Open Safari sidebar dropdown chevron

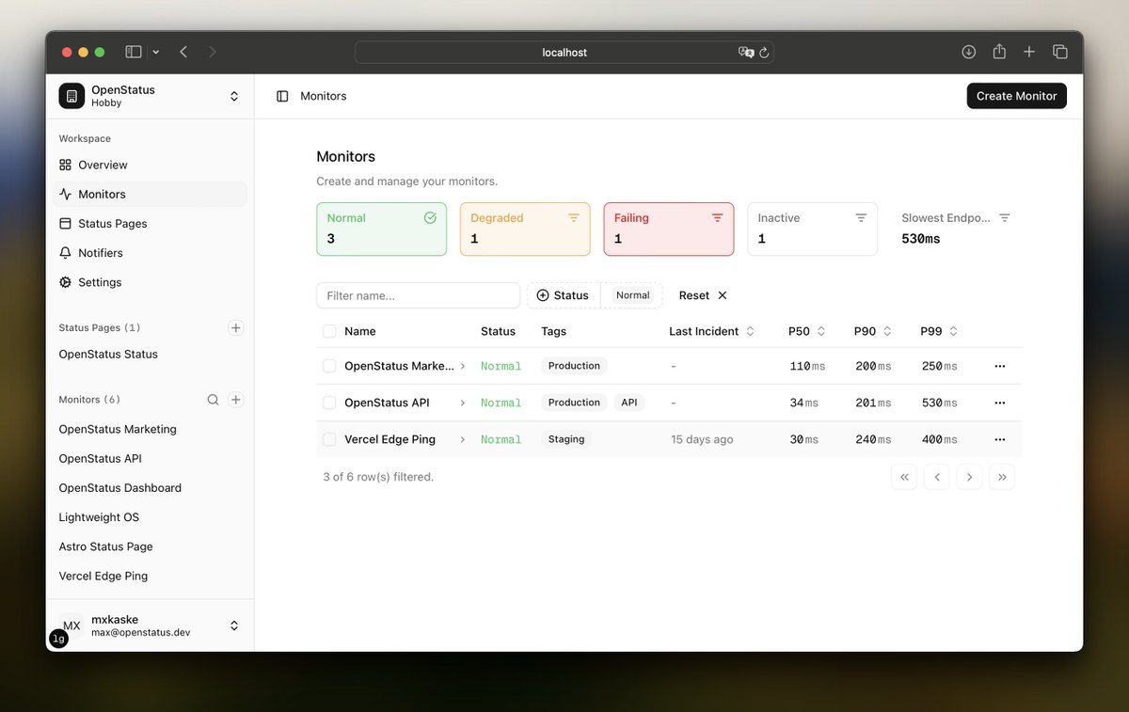pos(155,52)
